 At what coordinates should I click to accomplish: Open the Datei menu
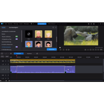coord(6,24)
